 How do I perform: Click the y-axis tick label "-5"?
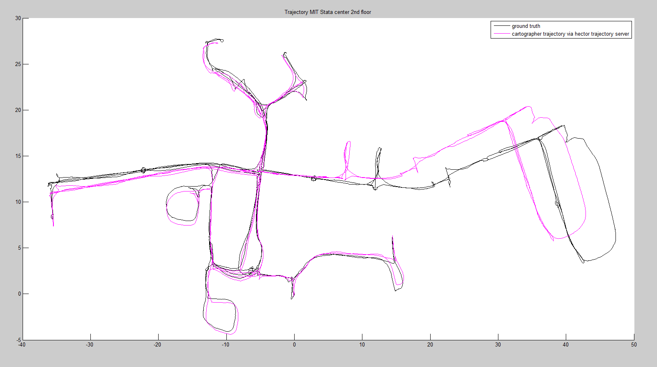pyautogui.click(x=18, y=340)
